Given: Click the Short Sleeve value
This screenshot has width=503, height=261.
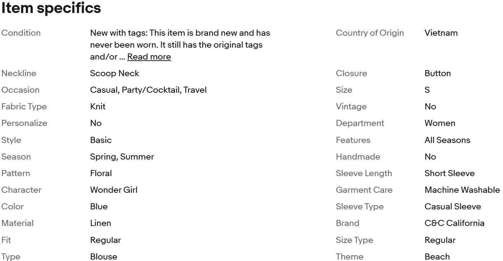Looking at the screenshot, I should point(450,173).
